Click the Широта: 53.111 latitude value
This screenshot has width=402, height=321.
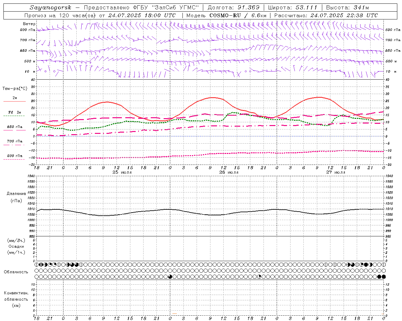(x=293, y=8)
